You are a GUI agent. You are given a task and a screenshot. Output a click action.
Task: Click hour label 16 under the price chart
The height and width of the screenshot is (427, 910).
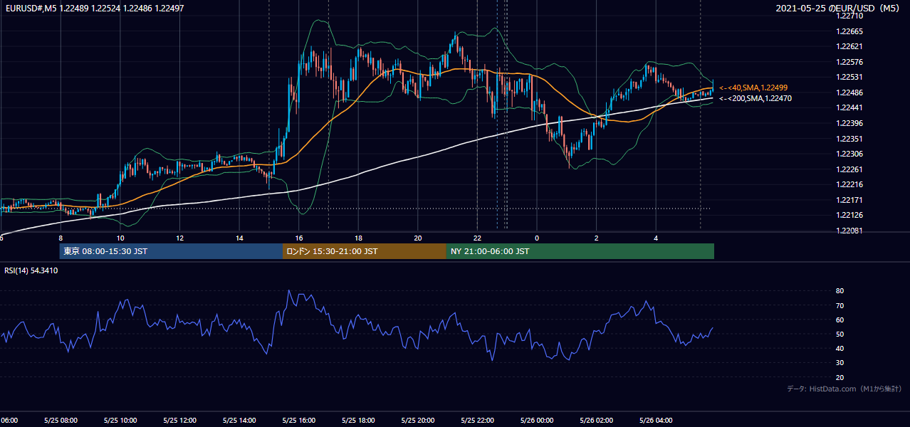click(x=299, y=238)
